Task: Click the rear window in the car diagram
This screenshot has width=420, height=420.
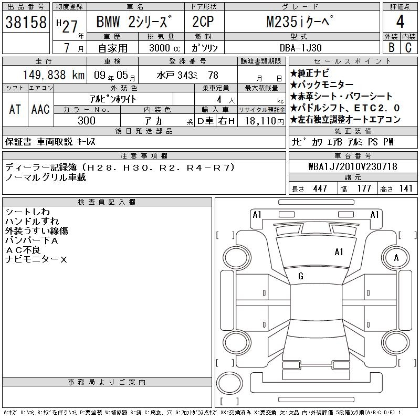Action: (317, 329)
